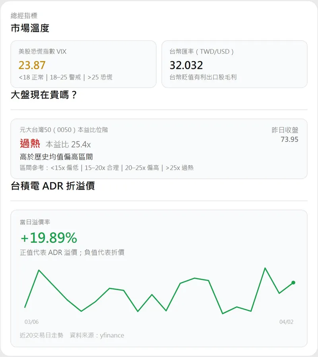Image resolution: width=318 pixels, height=357 pixels.
Task: Click the 昨日收盤 value 73.95
Action: (x=289, y=139)
